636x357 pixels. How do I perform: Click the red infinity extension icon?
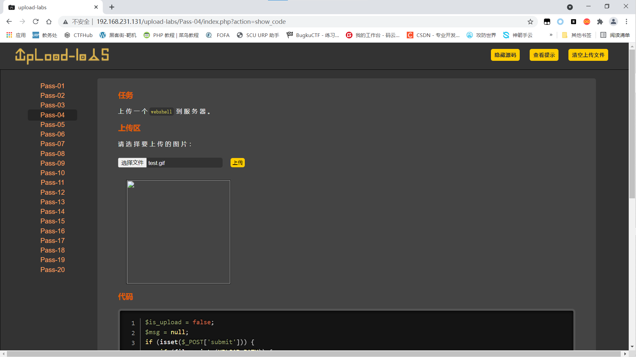tap(587, 21)
